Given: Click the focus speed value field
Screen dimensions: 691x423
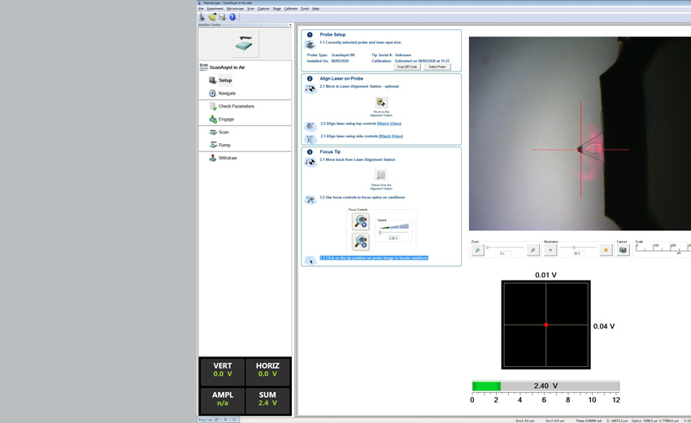Looking at the screenshot, I should 393,238.
